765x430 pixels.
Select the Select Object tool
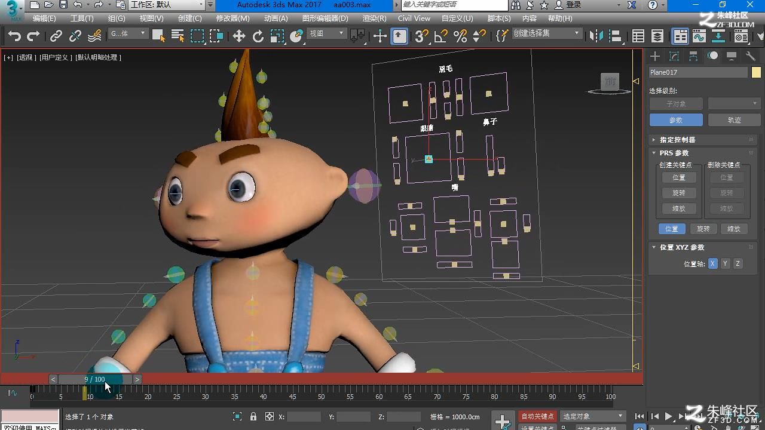tap(158, 36)
